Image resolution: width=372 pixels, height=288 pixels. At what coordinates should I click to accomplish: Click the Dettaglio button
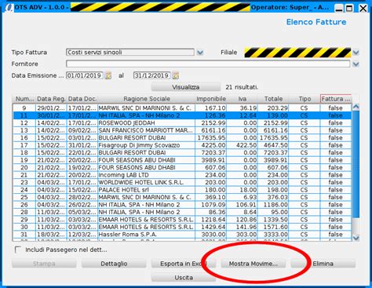coord(114,264)
